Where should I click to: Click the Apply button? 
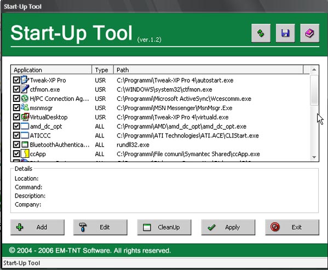coord(228,227)
